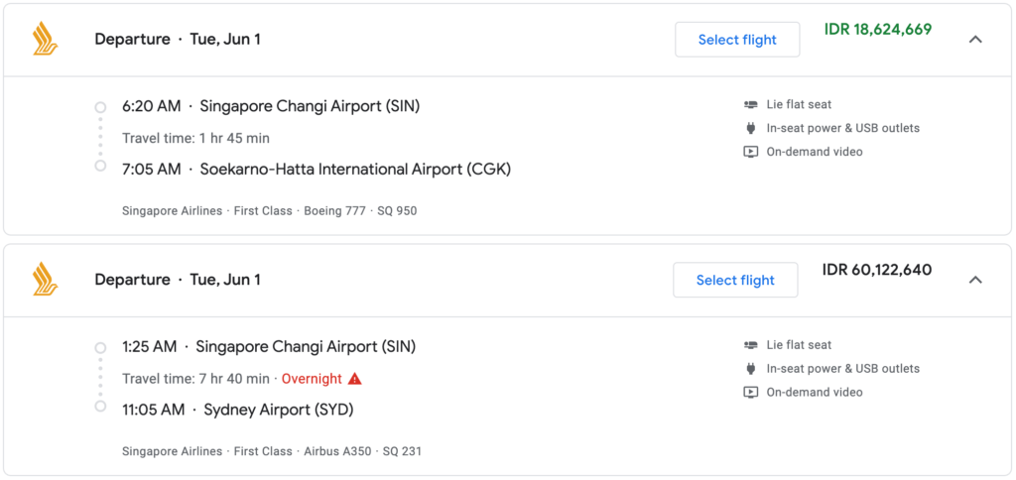Click On-demand video icon for SQ 950

pos(750,152)
